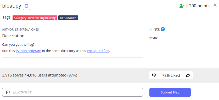Click the thumbs down dislike icon
Viewport: 219px width, 100px height.
click(154, 75)
